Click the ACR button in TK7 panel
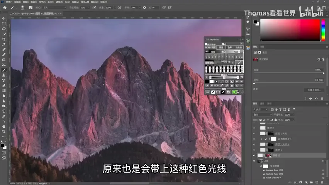329x185 pixels. [x=216, y=86]
